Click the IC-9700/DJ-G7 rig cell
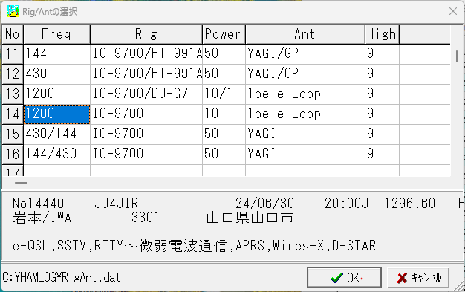 pyautogui.click(x=146, y=94)
